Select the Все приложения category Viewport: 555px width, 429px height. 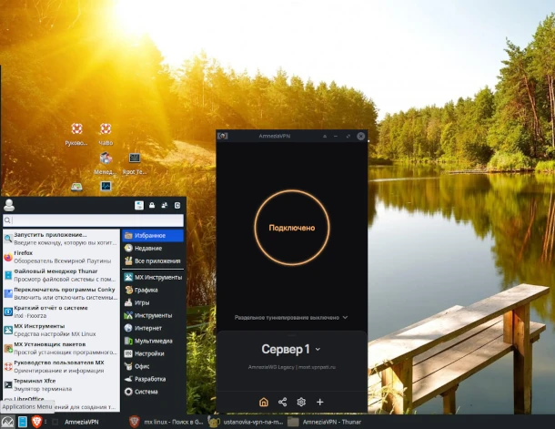click(x=153, y=261)
